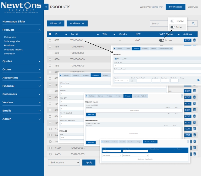Open Products Import in sidebar
Viewport: 201px width, 176px height.
click(x=13, y=50)
